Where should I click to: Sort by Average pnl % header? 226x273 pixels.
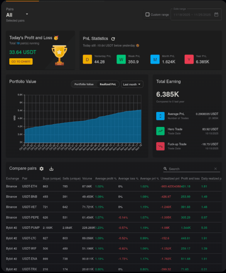[x=149, y=178]
